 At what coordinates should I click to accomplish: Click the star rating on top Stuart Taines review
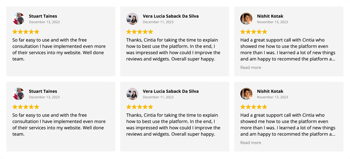click(26, 32)
